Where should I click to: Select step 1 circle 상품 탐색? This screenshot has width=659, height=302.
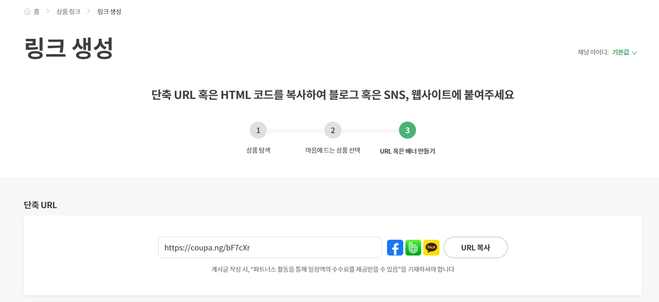(x=258, y=130)
